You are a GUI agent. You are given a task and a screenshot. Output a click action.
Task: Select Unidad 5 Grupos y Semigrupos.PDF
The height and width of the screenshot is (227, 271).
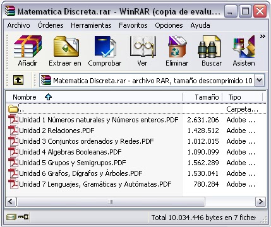pyautogui.click(x=73, y=163)
